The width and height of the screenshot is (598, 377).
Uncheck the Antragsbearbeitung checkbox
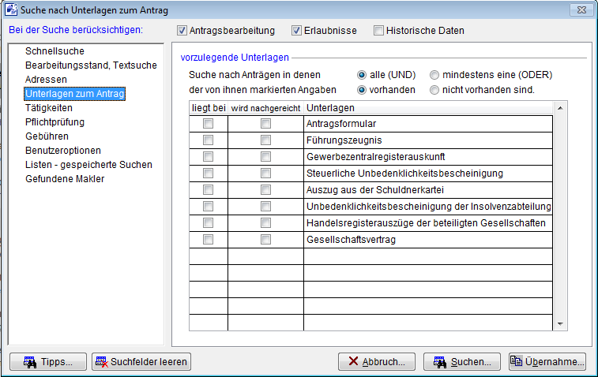(182, 31)
